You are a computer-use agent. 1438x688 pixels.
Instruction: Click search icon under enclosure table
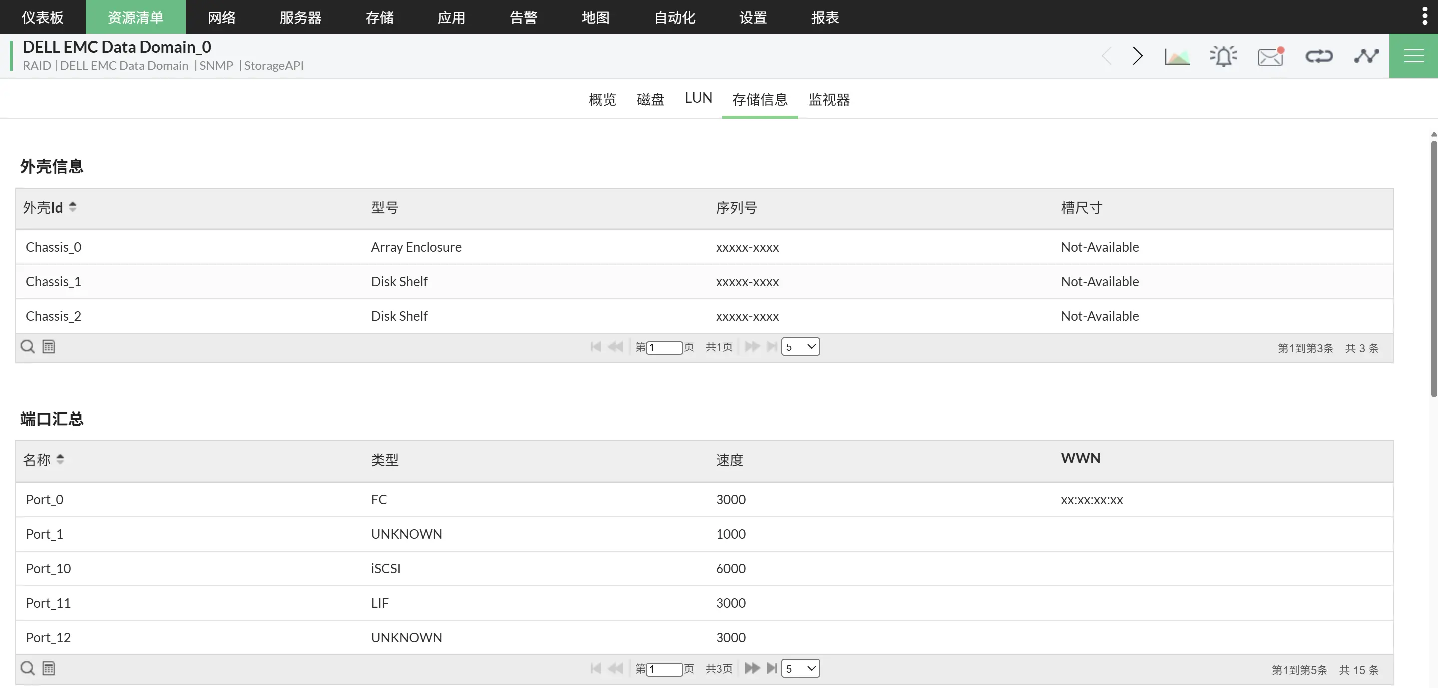pyautogui.click(x=28, y=346)
